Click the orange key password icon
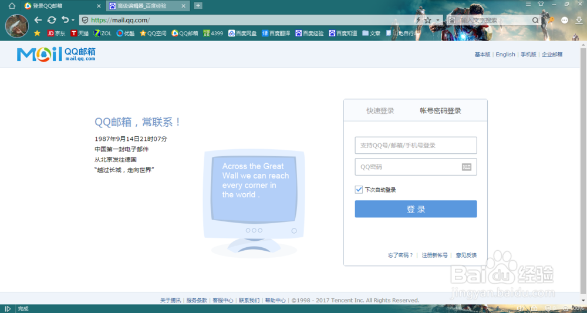587x313 pixels. coord(551,20)
